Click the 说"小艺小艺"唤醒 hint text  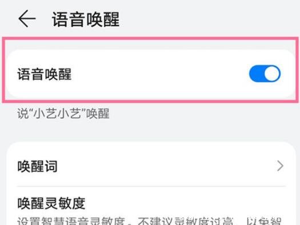(63, 114)
